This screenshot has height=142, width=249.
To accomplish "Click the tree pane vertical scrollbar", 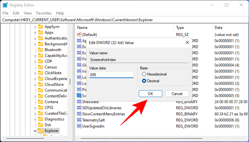I will point(70,80).
